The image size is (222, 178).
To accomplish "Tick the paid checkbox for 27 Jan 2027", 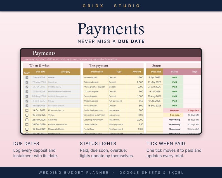I will [27, 129].
